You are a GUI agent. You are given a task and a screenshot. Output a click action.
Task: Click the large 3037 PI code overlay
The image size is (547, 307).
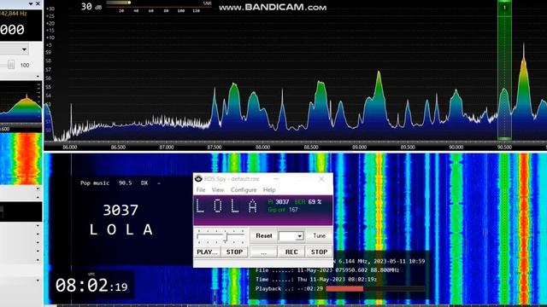coord(121,210)
